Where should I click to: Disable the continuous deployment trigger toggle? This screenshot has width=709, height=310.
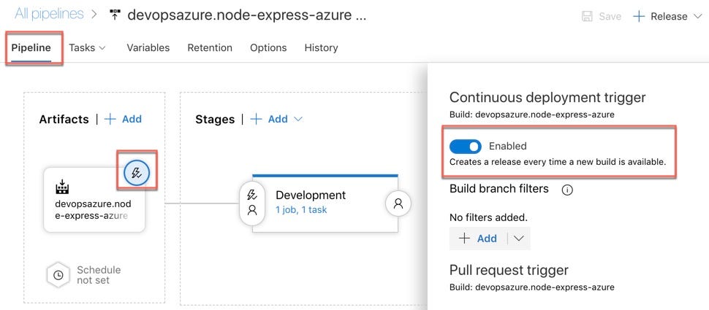pos(466,146)
